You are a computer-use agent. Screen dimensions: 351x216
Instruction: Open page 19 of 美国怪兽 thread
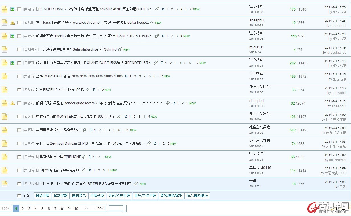pos(127,130)
